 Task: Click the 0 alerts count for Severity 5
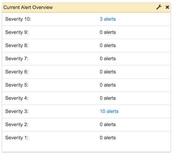pos(108,85)
